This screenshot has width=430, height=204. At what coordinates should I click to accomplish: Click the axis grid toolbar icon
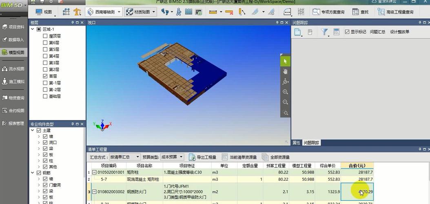(66, 12)
